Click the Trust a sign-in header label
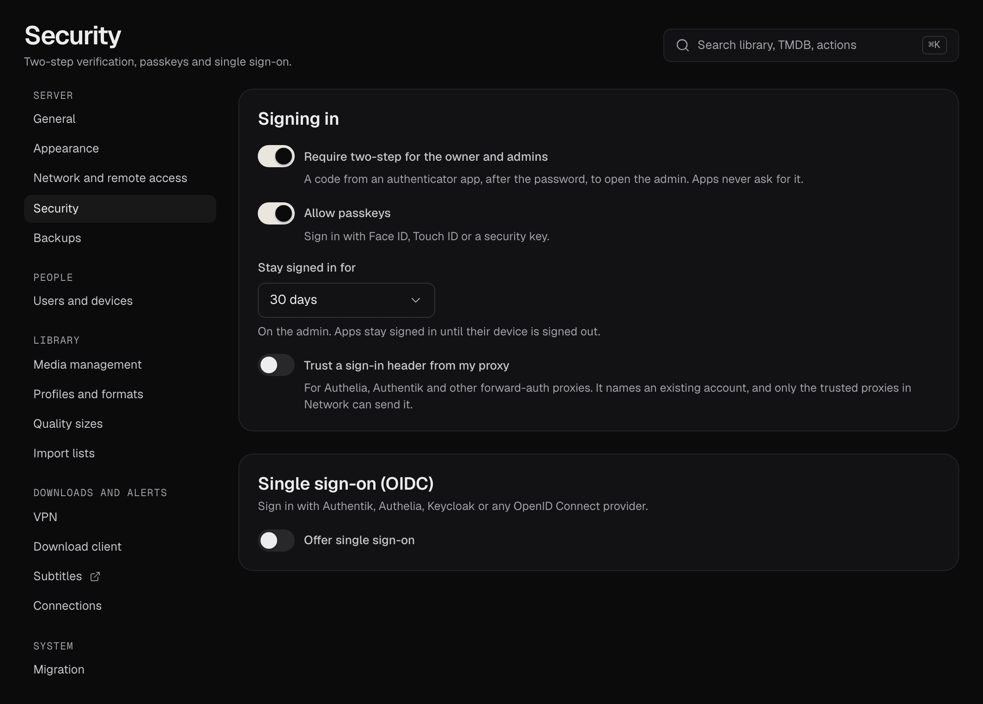This screenshot has width=983, height=704. (x=406, y=366)
